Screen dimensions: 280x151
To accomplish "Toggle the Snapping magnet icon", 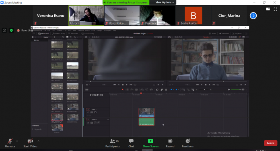I will tap(157, 89).
